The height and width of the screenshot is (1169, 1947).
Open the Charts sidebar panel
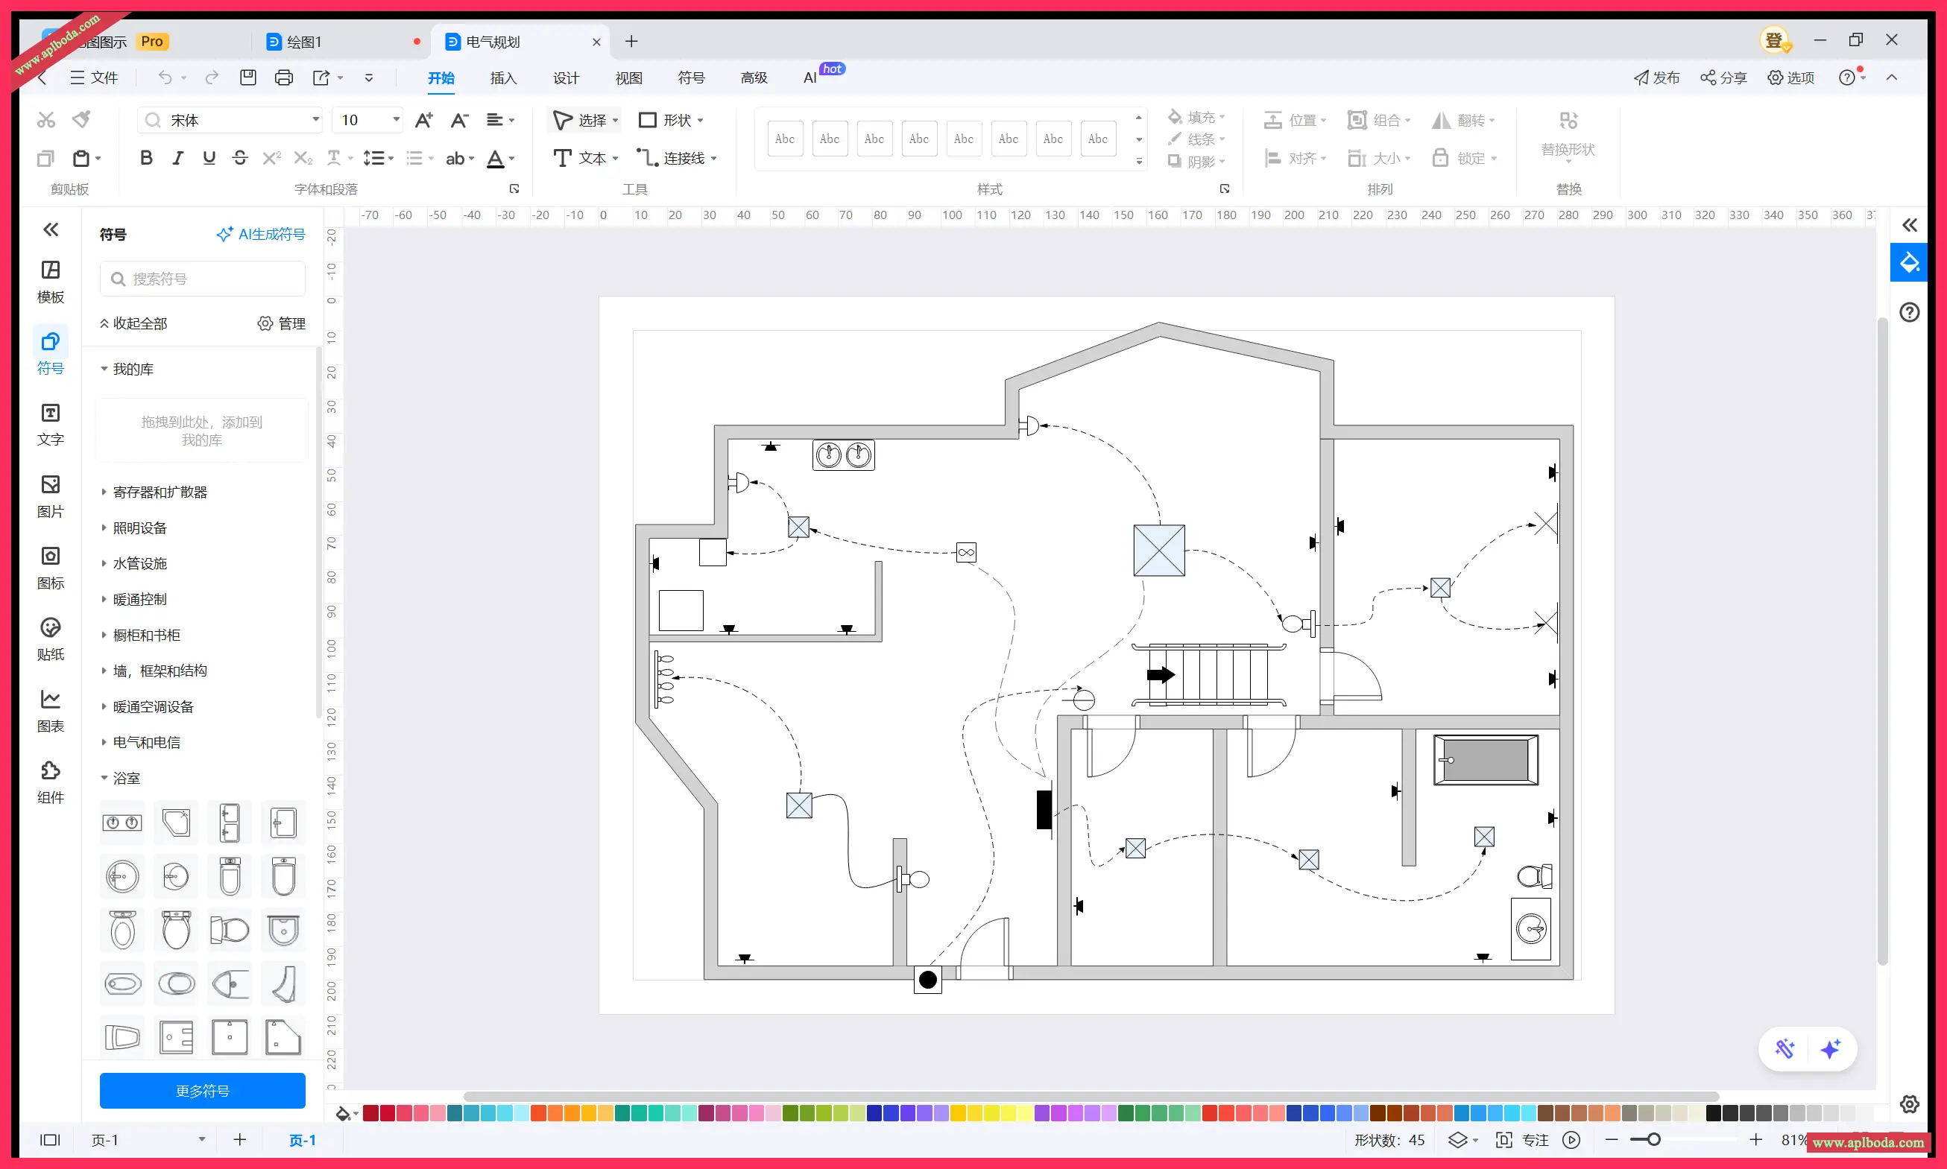51,711
